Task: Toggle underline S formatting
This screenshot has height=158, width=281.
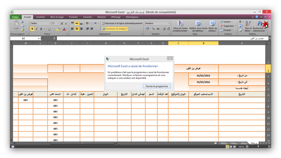Action: tap(41, 29)
